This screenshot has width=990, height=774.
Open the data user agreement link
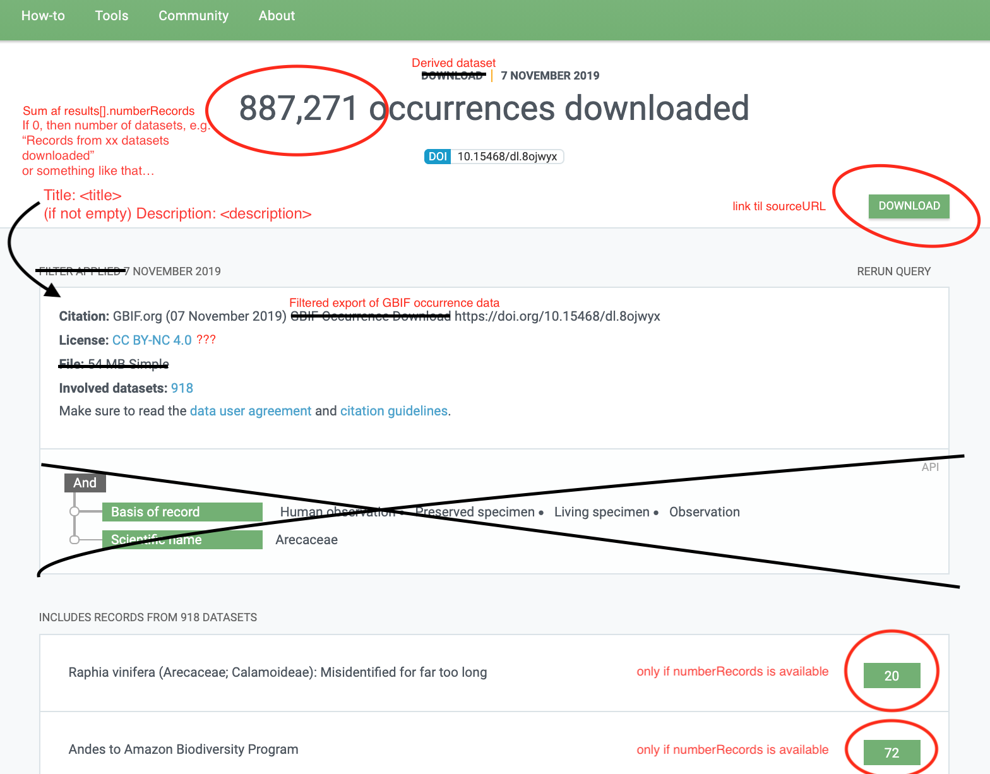pyautogui.click(x=251, y=411)
